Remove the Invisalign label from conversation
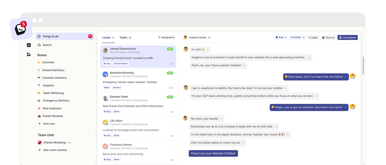This screenshot has width=386, height=165. pyautogui.click(x=303, y=38)
